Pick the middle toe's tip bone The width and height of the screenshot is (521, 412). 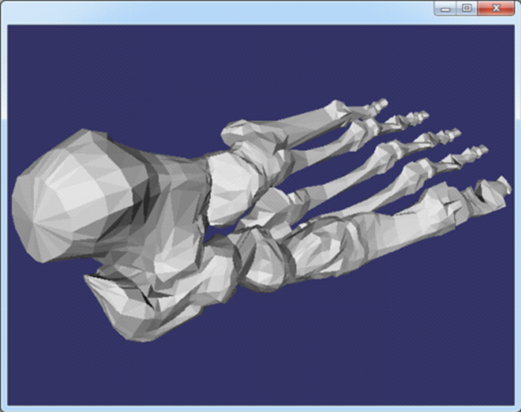(444, 136)
